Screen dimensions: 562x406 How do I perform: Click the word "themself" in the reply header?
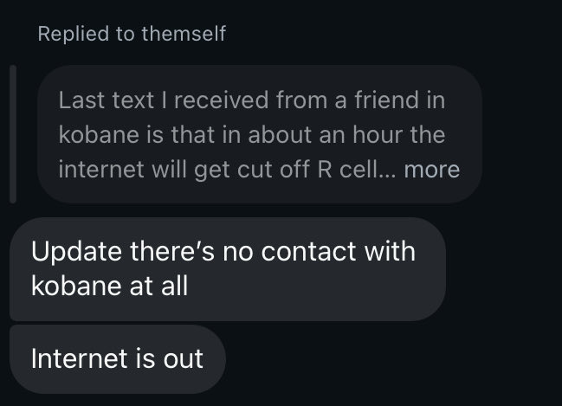tap(184, 34)
